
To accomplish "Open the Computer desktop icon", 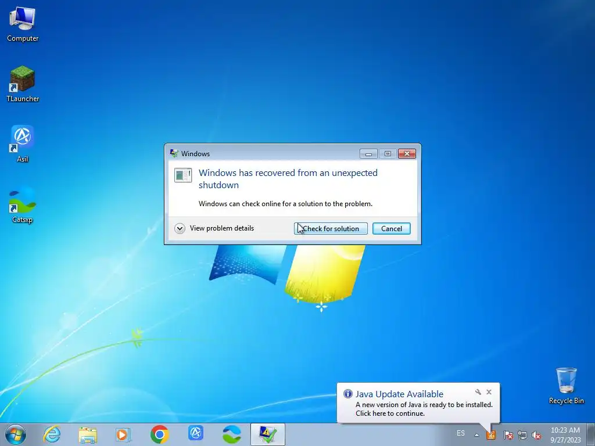I will click(x=23, y=24).
